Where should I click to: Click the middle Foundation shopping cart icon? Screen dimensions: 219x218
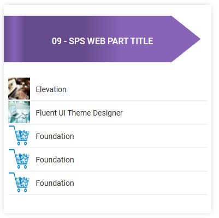(x=19, y=159)
